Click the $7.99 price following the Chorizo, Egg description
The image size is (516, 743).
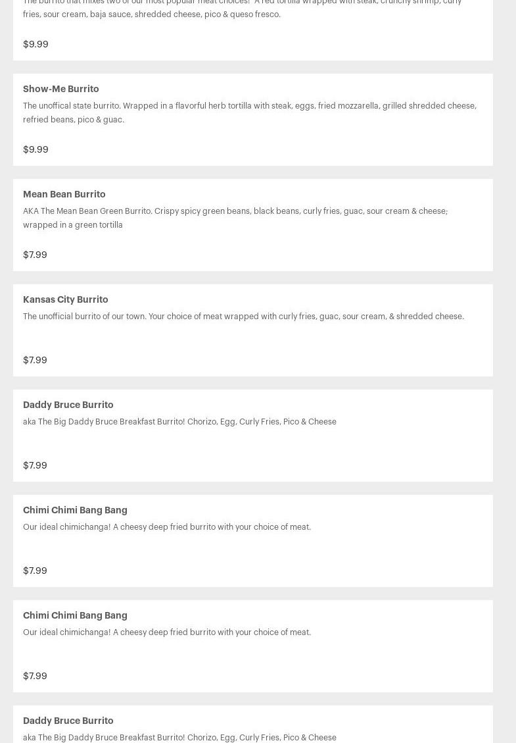coord(35,465)
